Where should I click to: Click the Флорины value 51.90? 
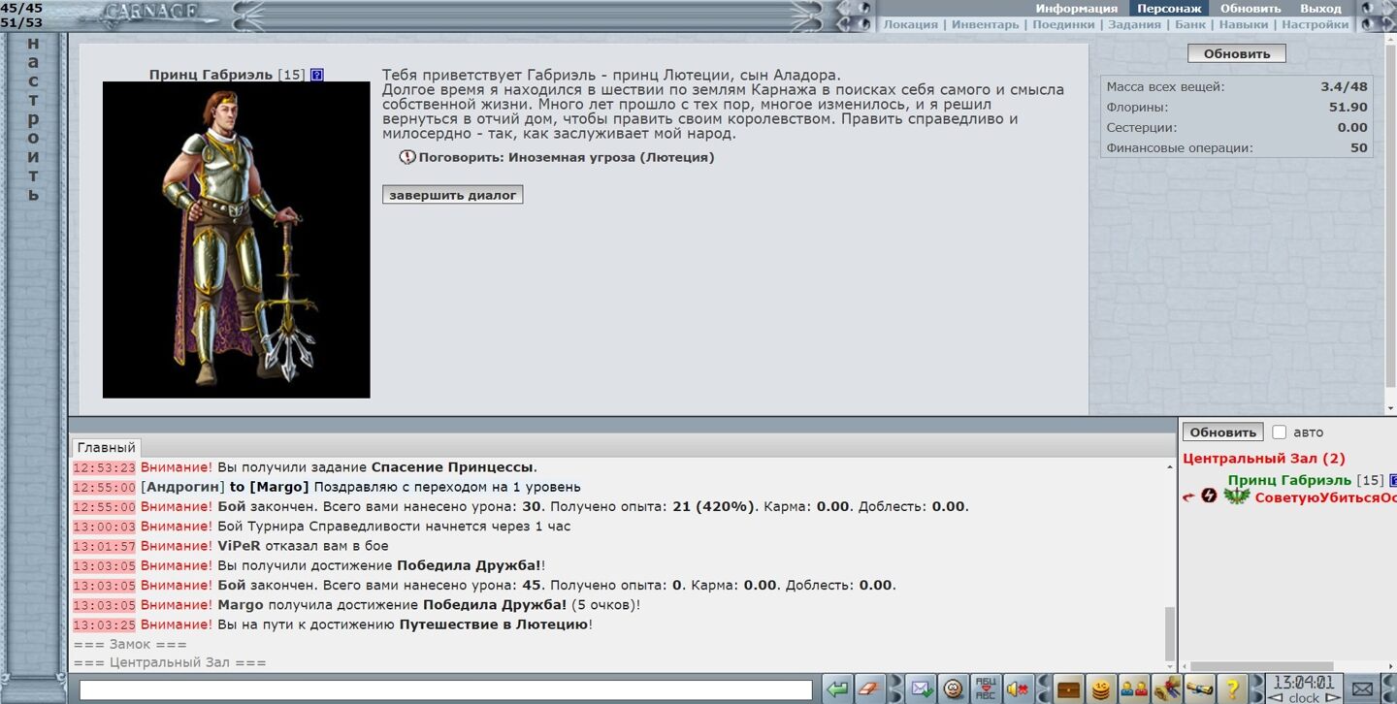(1348, 108)
